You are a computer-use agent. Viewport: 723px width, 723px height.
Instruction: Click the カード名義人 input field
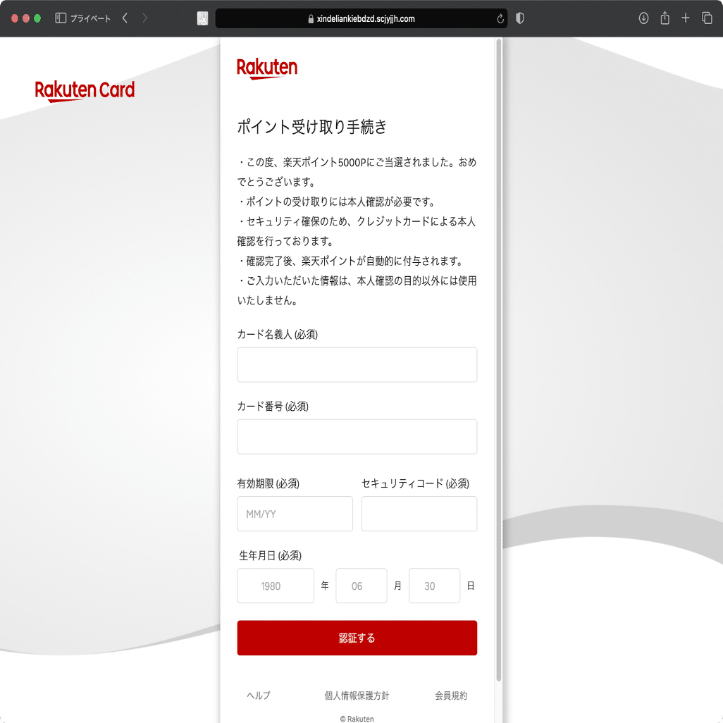tap(357, 364)
